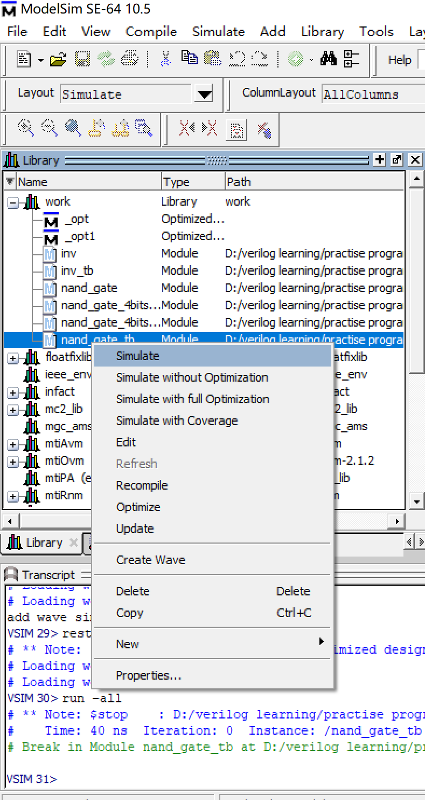Select the inv_tb module row
Image resolution: width=425 pixels, height=800 pixels.
(x=204, y=270)
